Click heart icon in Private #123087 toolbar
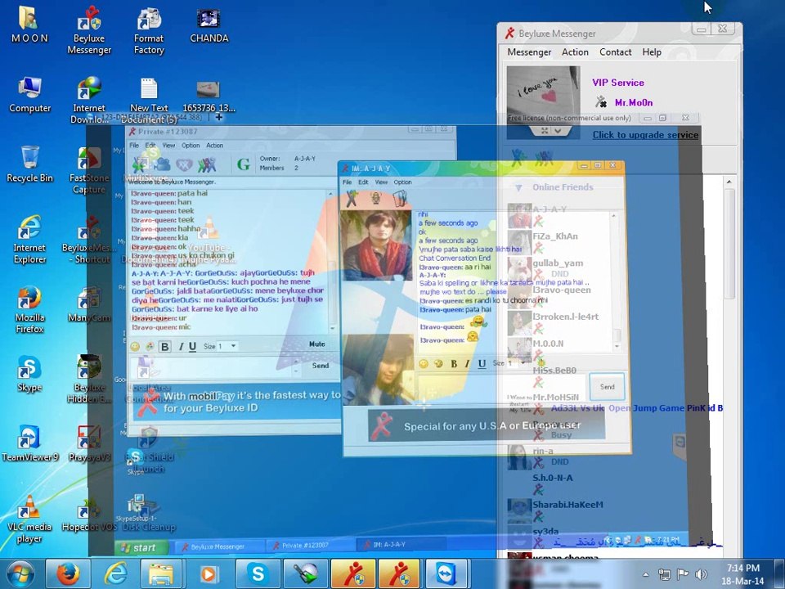The height and width of the screenshot is (589, 785). [x=184, y=164]
